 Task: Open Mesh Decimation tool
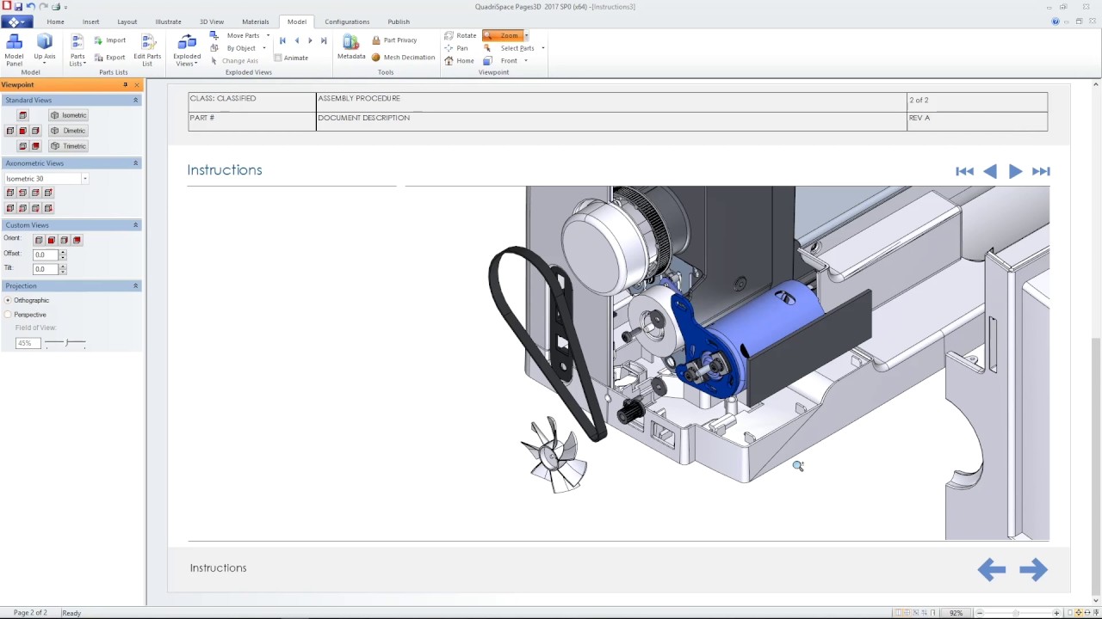coord(403,58)
